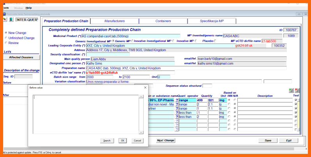Click the red delete-row icon above Test column

pos(297,90)
